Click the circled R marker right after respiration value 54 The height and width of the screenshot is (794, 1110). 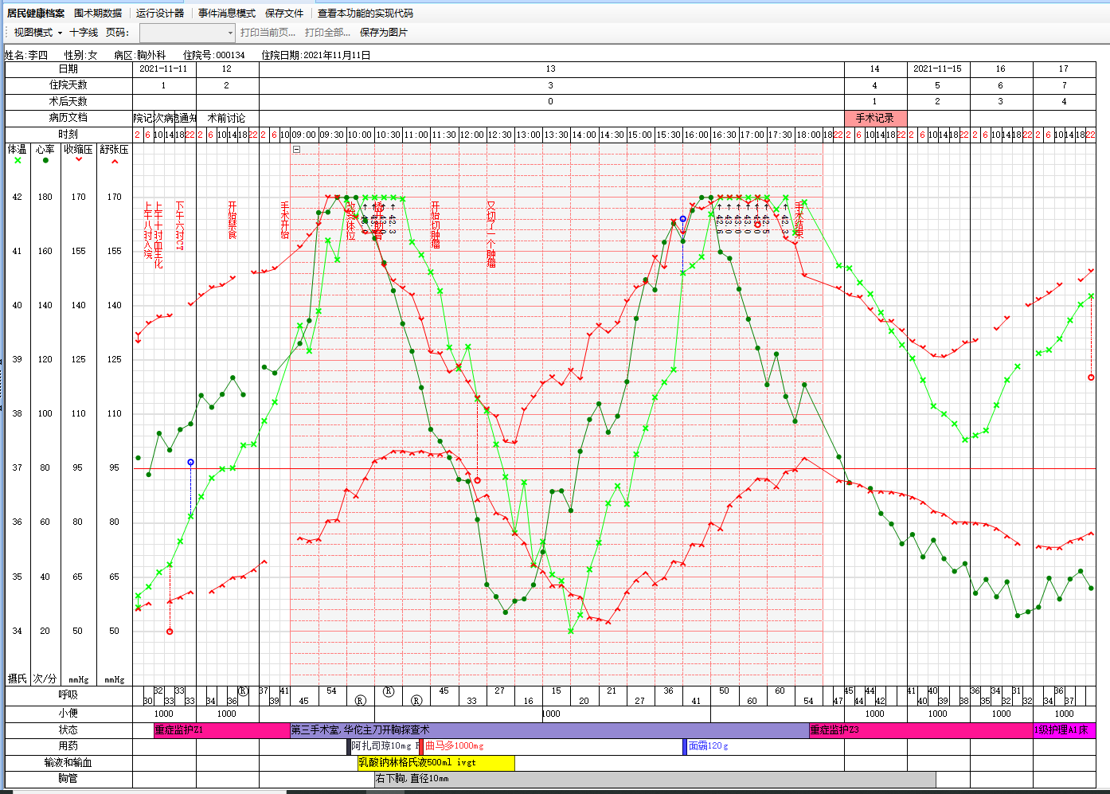[360, 701]
